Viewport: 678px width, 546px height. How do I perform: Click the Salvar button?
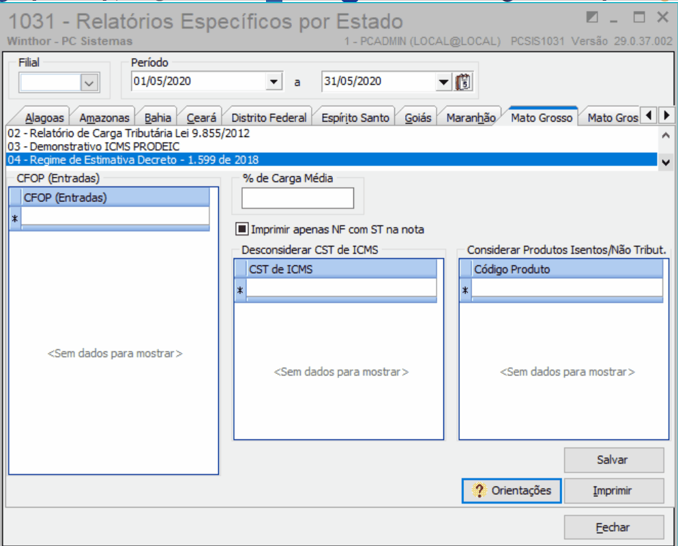point(614,460)
